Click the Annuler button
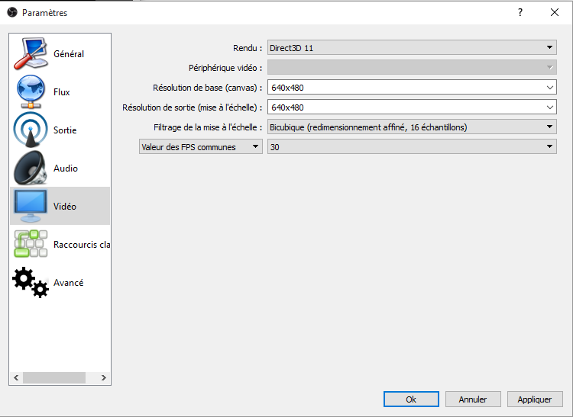The height and width of the screenshot is (417, 573). [472, 399]
